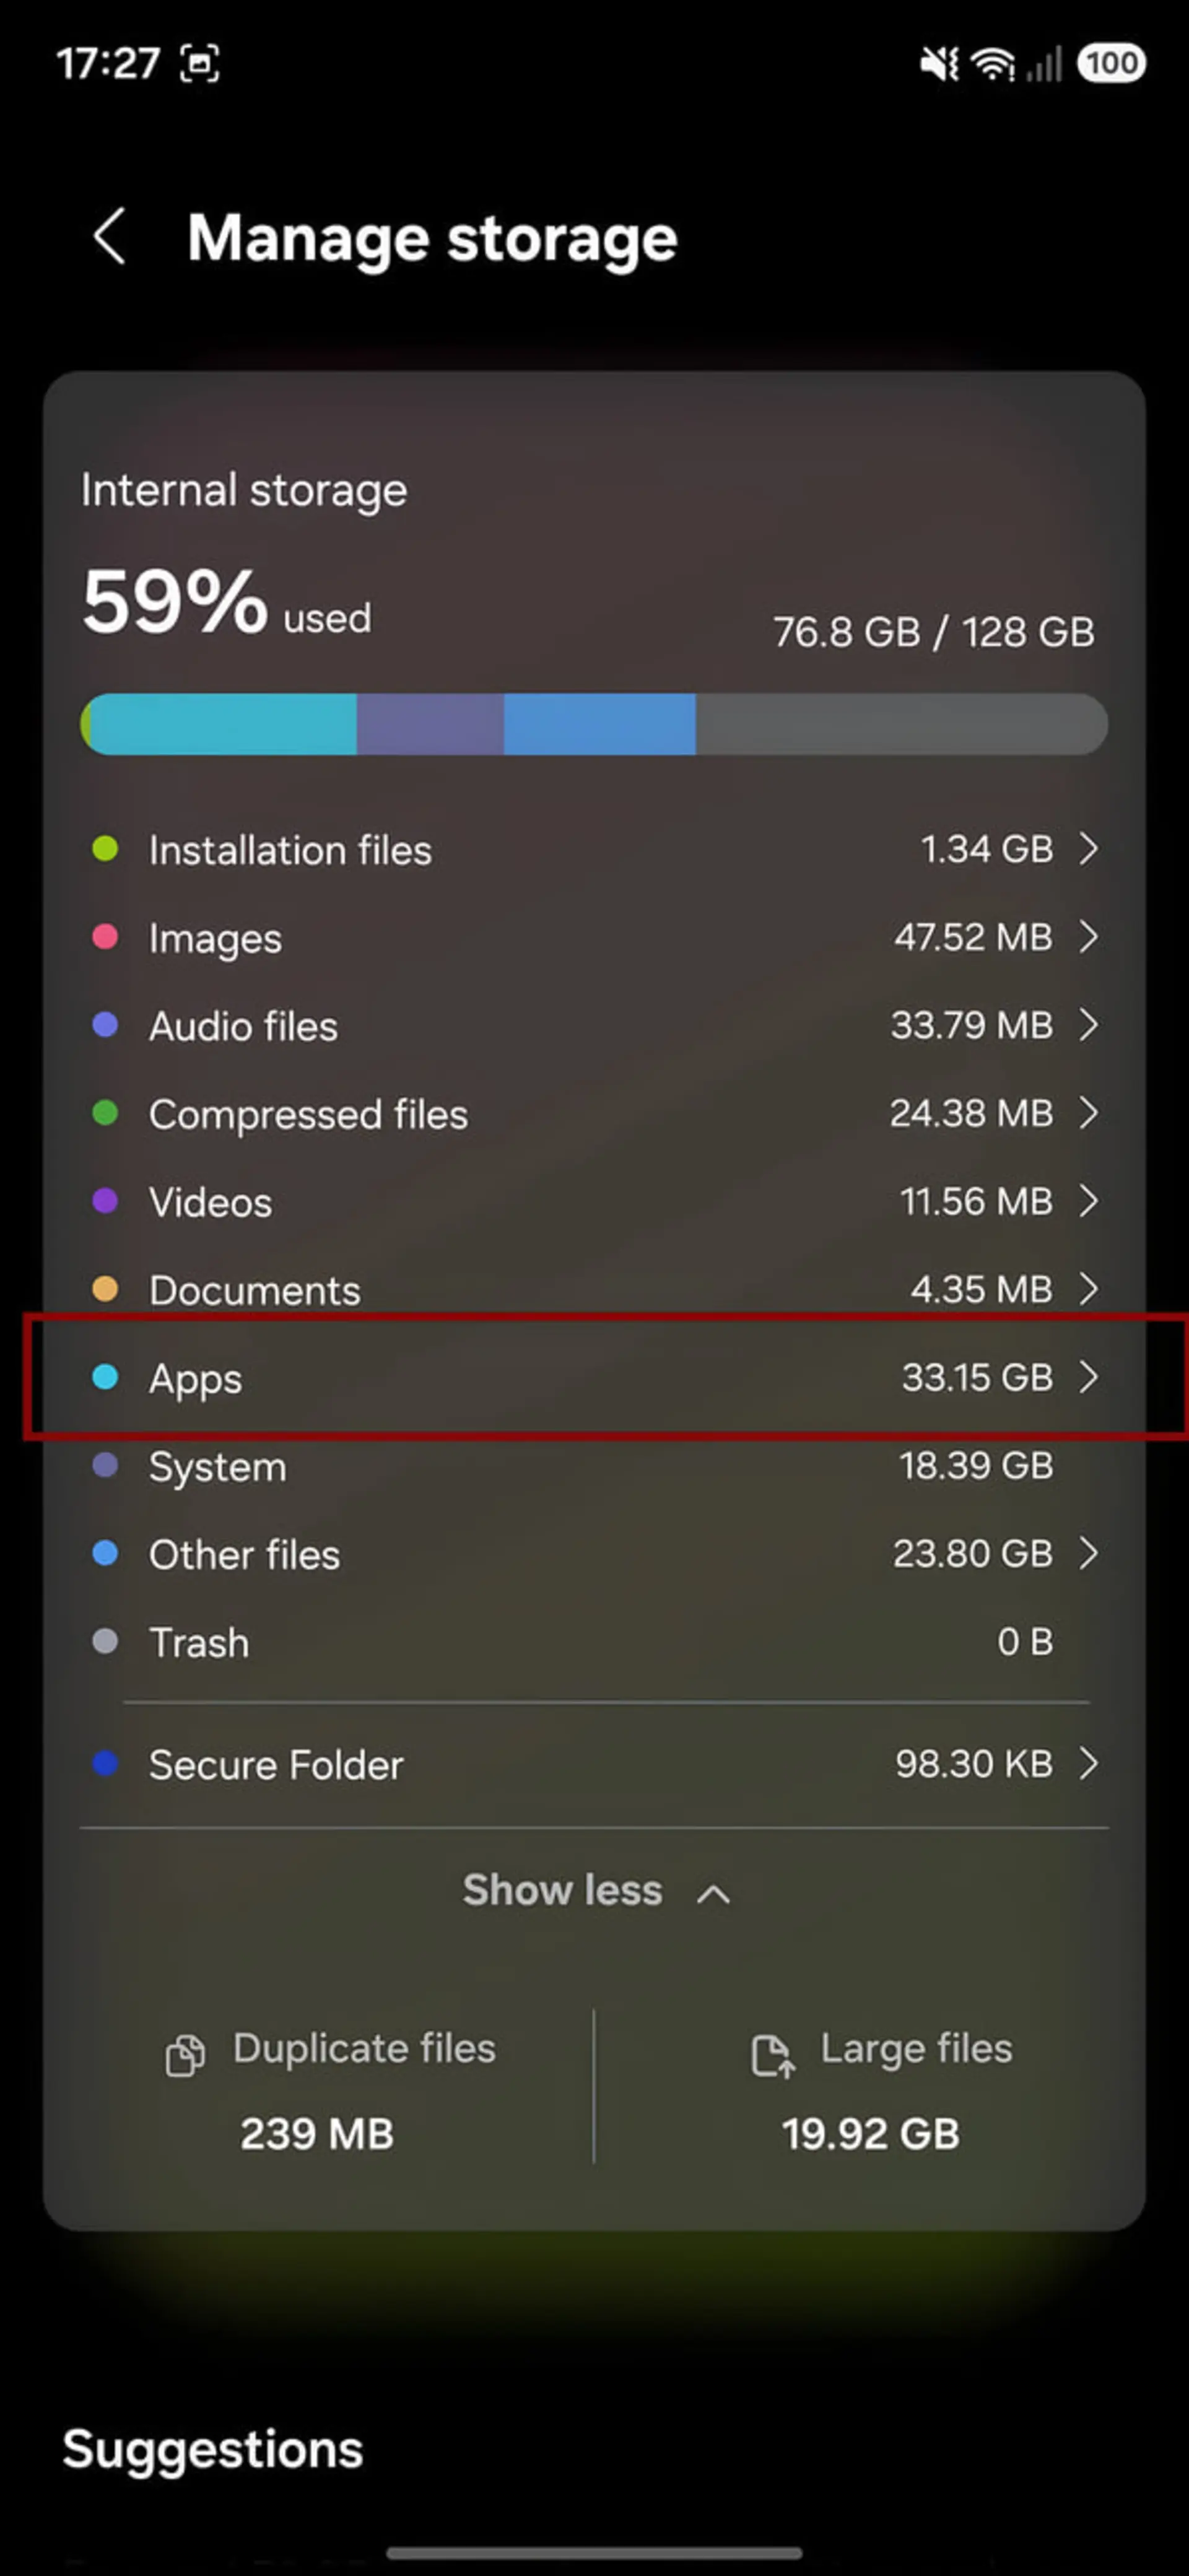Open the Secure Folder chevron arrow

(x=1089, y=1764)
